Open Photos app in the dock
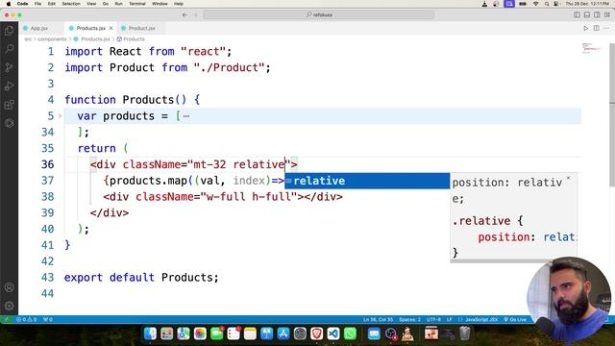This screenshot has width=615, height=346. 200,334
